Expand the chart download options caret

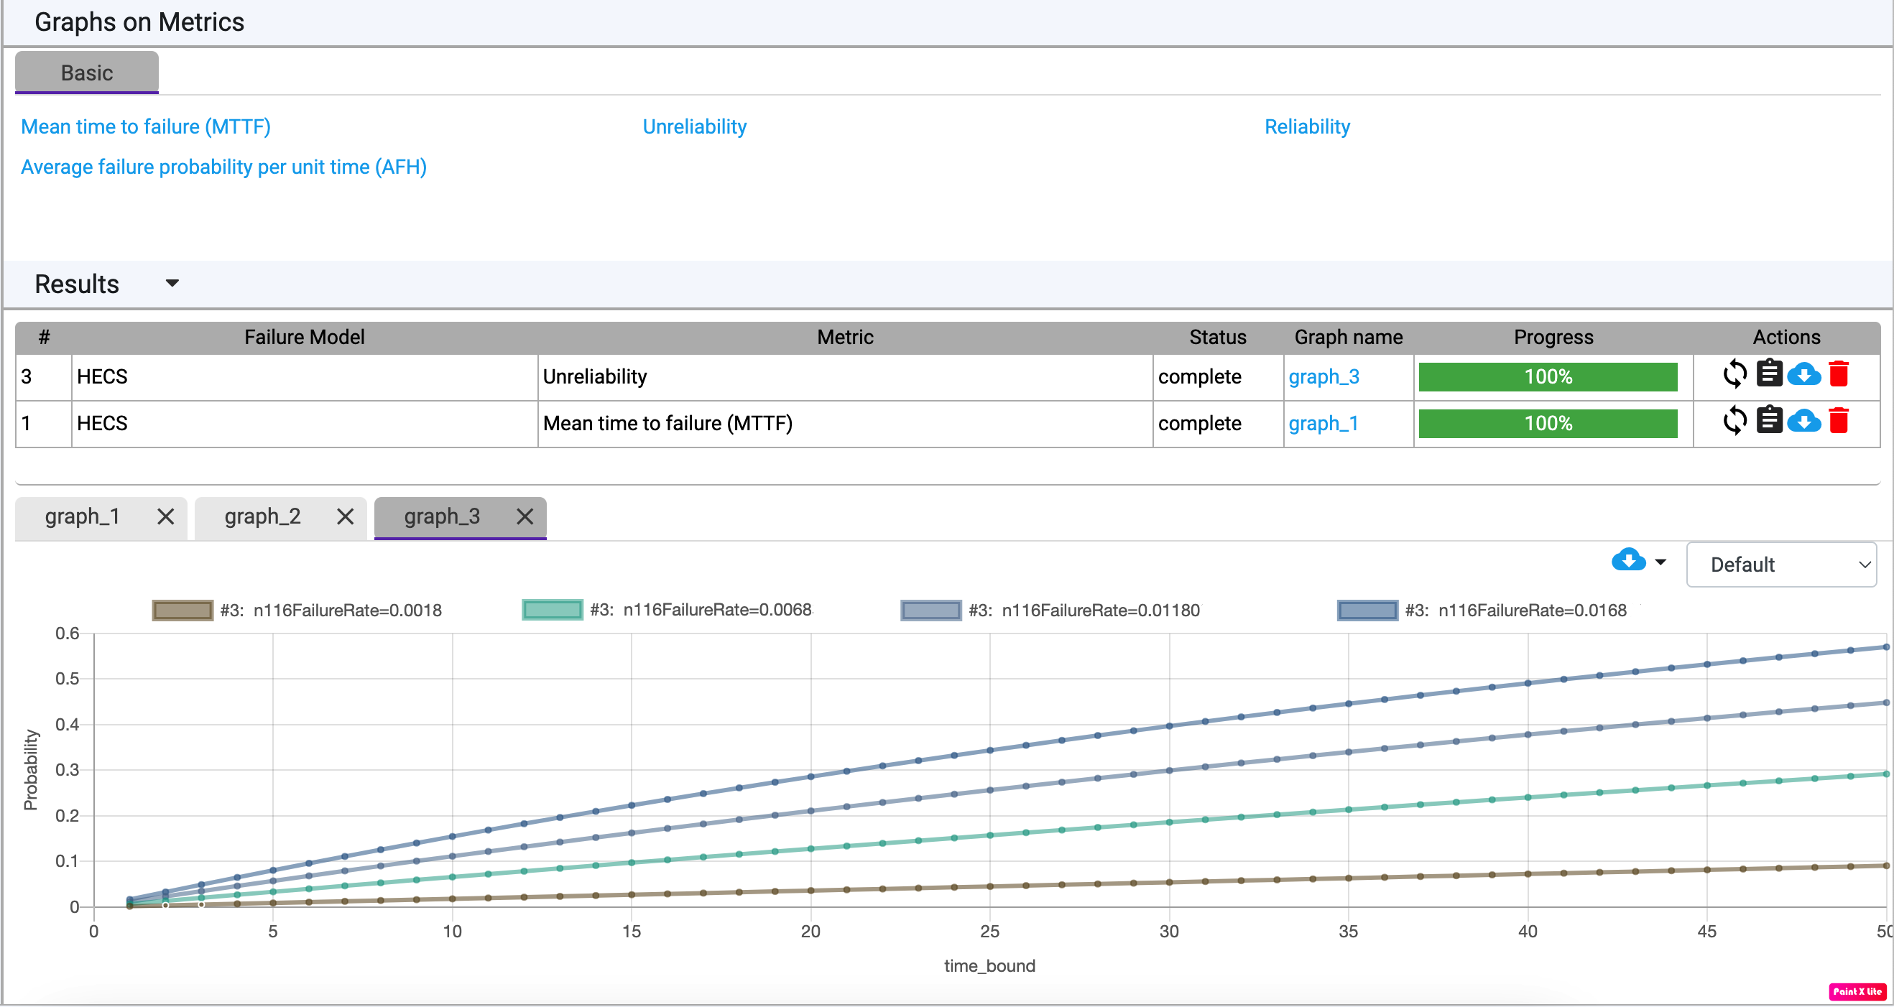1660,563
